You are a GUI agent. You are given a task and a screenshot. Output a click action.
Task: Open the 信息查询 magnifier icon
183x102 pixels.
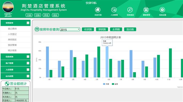(130, 10)
